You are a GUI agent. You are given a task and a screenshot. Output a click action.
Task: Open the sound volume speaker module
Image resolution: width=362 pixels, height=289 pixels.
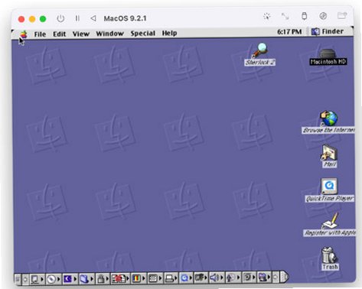pos(217,278)
